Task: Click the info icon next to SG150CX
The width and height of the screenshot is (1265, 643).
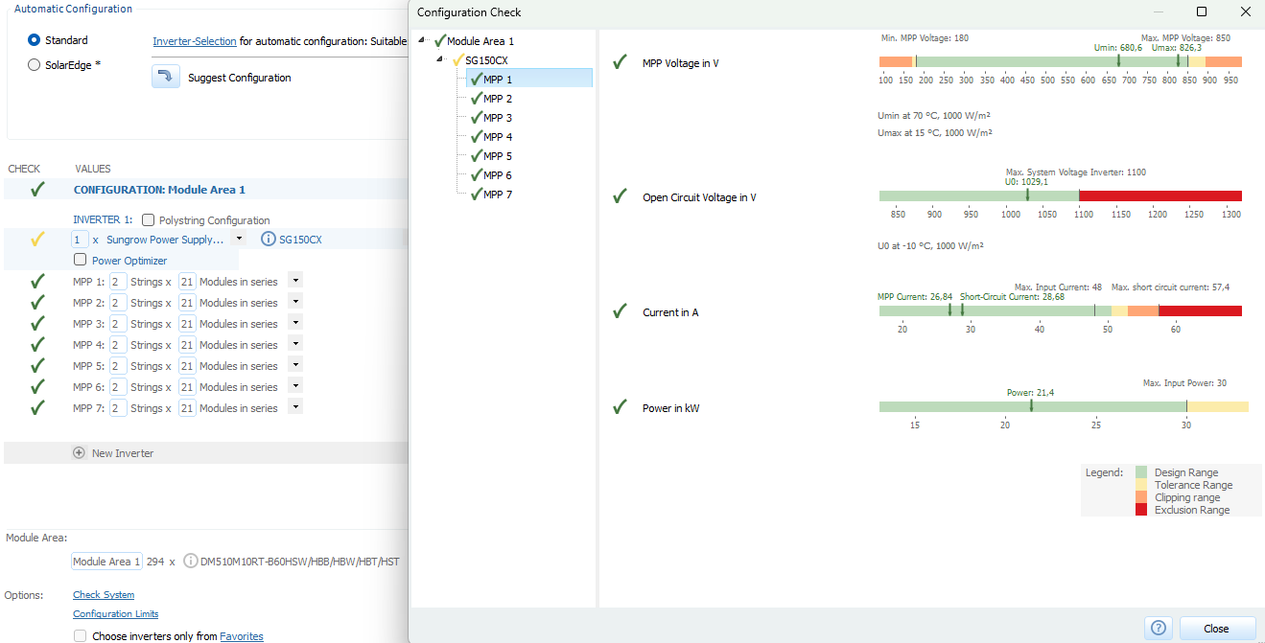Action: click(x=269, y=240)
